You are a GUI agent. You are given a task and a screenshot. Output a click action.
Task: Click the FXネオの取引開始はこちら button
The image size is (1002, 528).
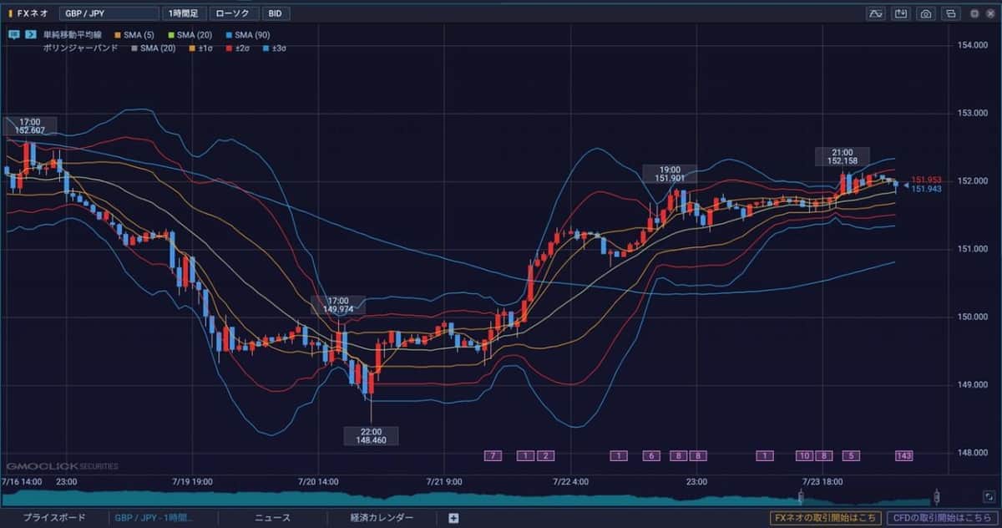coord(824,518)
